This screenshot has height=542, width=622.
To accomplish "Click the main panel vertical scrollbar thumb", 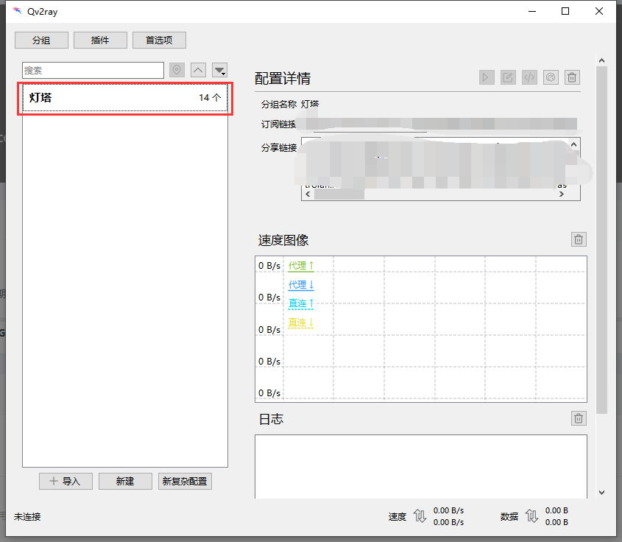I will pos(602,240).
